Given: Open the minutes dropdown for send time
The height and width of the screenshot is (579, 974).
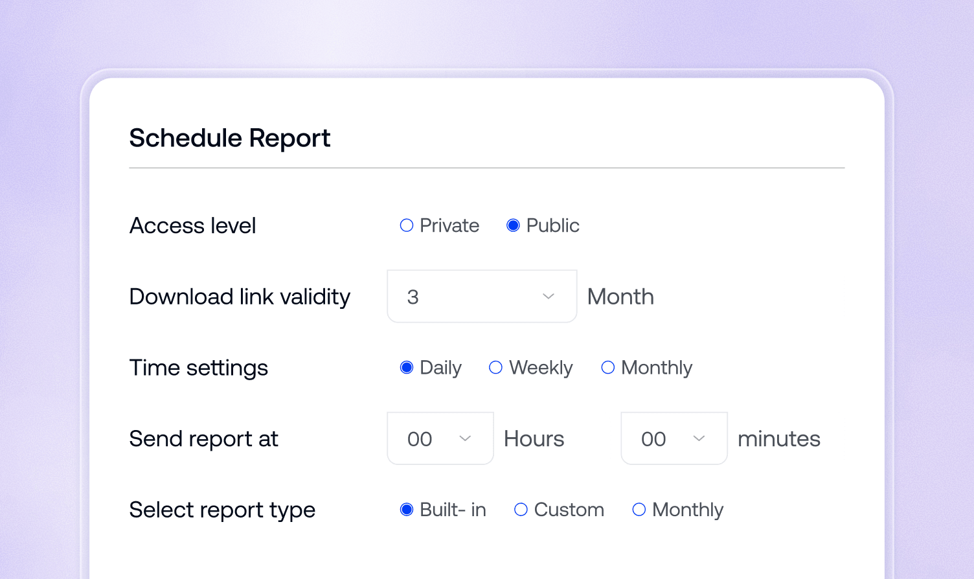Looking at the screenshot, I should [674, 438].
